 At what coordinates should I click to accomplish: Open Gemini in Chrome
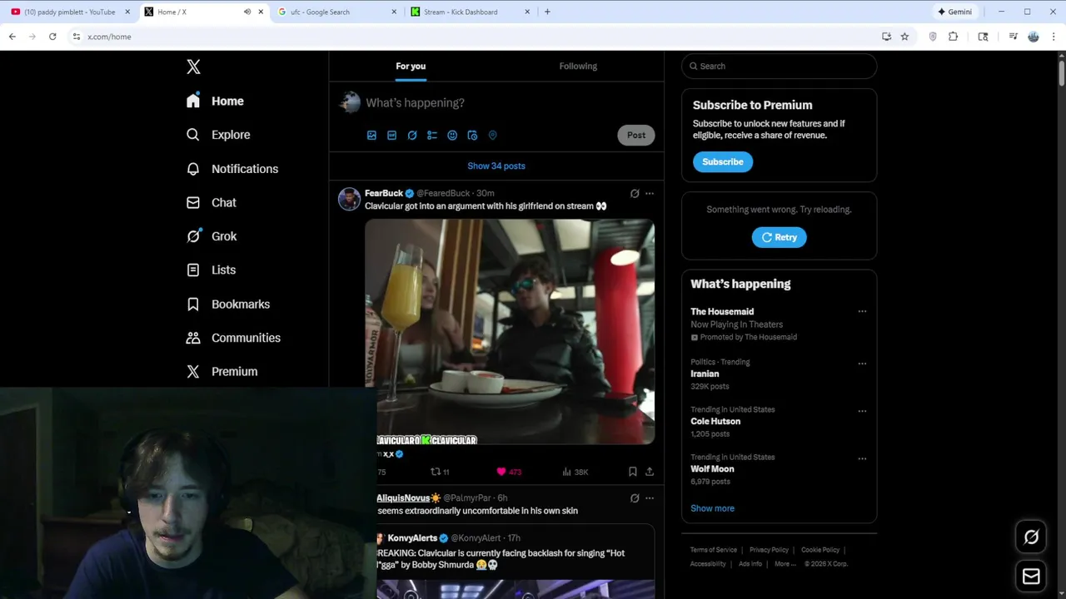click(954, 12)
